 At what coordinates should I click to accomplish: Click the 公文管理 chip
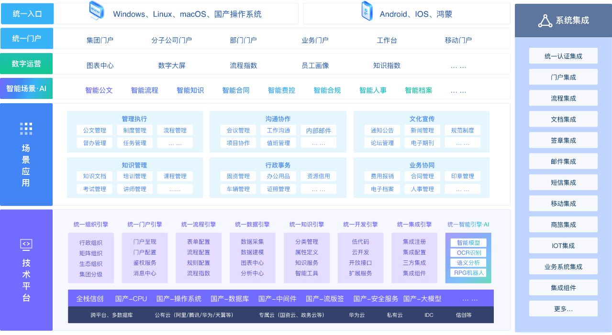[95, 130]
